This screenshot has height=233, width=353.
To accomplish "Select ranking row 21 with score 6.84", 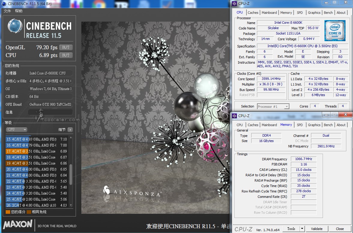I will (x=37, y=175).
